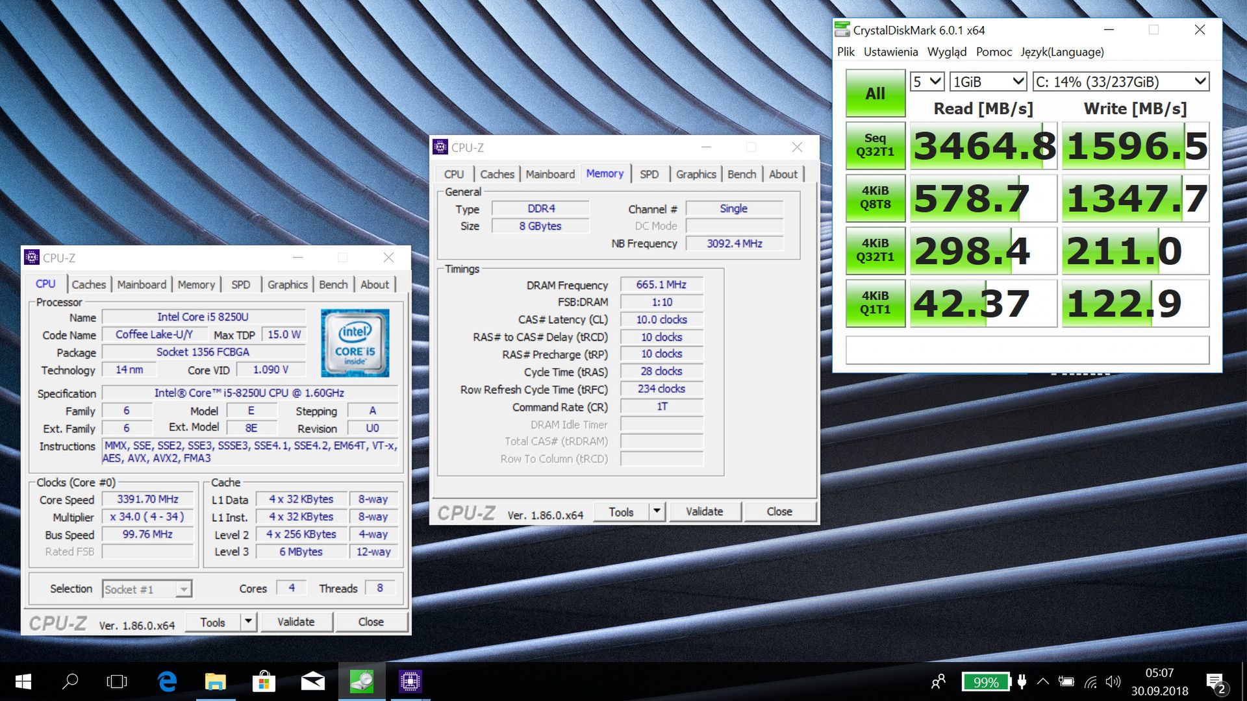
Task: Launch Microsoft Store from the taskbar
Action: pos(264,682)
